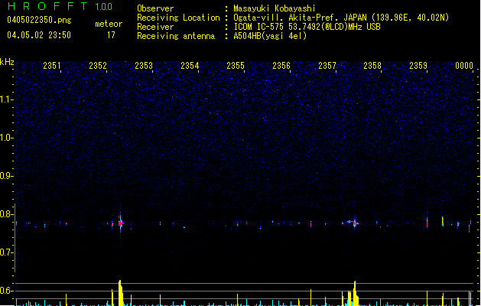Viewport: 481px width, 306px height.
Task: Click the 0000 time axis marker
Action: (464, 65)
